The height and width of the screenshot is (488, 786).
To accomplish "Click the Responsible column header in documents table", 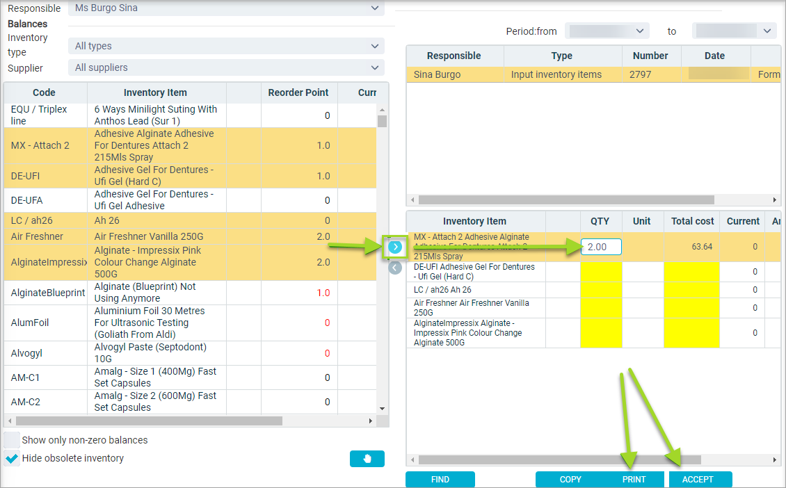I will click(x=454, y=56).
